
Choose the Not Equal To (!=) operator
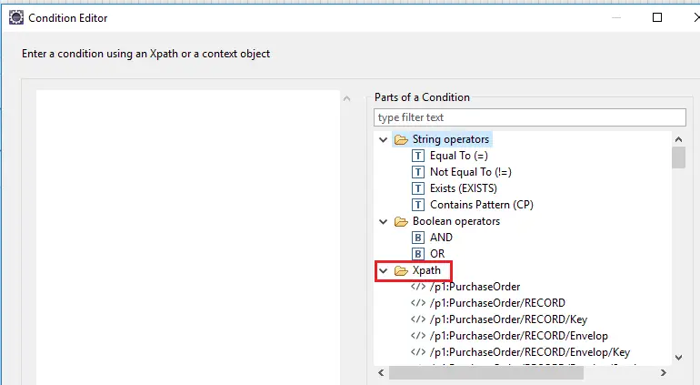(x=471, y=172)
